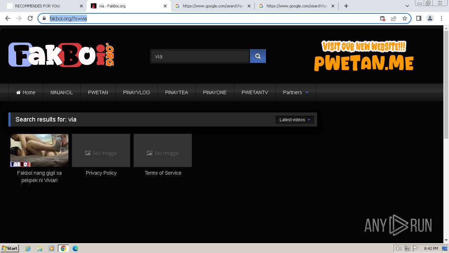Screen dimensions: 449x253
Task: Open the PINAYTEA menu link
Action: point(176,92)
